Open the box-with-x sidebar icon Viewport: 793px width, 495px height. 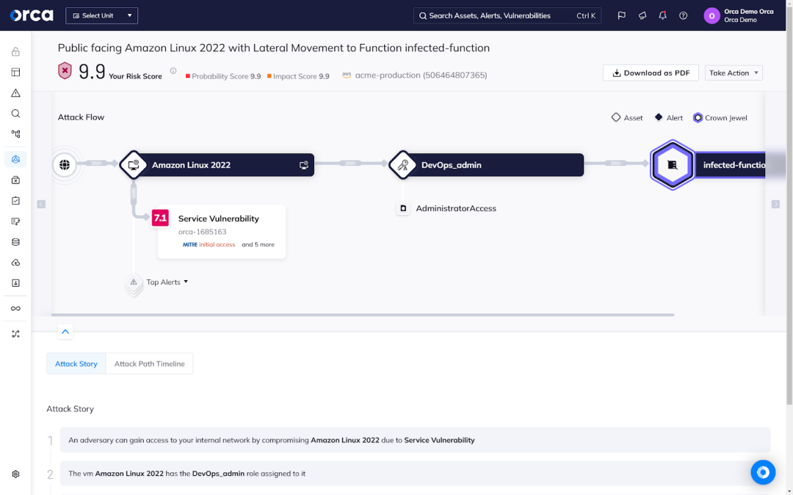(x=15, y=180)
